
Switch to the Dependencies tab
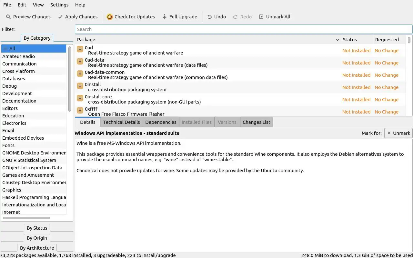(161, 122)
